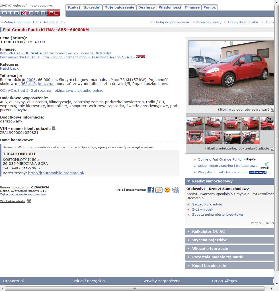Share via the orange Wykop icon
279x291 pixels.
[x=159, y=190]
